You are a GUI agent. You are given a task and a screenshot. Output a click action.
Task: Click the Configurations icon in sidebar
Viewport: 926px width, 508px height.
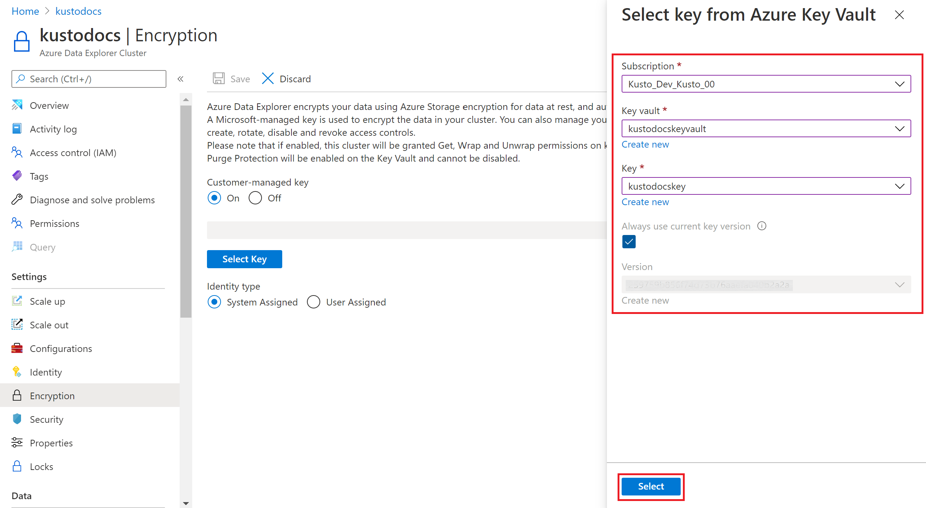[x=17, y=348]
